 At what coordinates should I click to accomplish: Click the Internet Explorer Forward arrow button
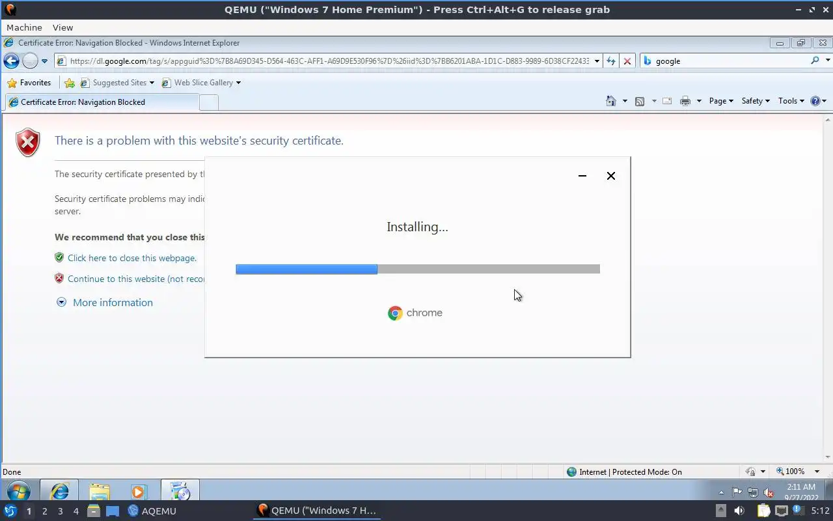(x=30, y=61)
